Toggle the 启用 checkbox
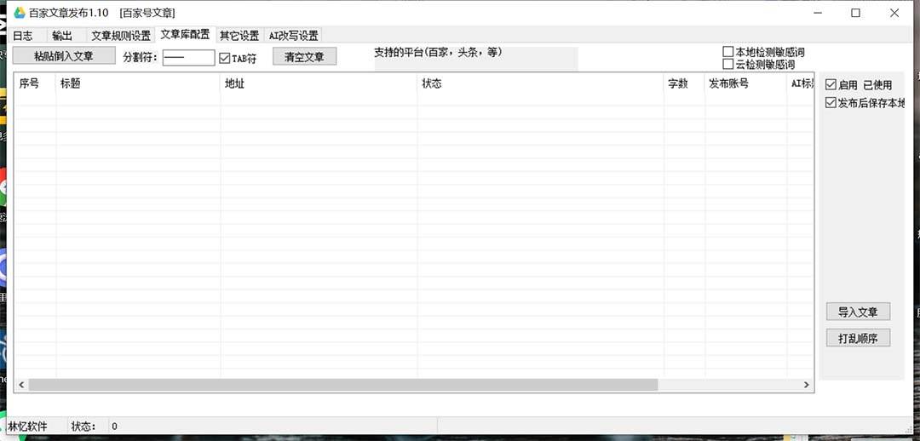Screen dimensions: 920x441 click(831, 85)
